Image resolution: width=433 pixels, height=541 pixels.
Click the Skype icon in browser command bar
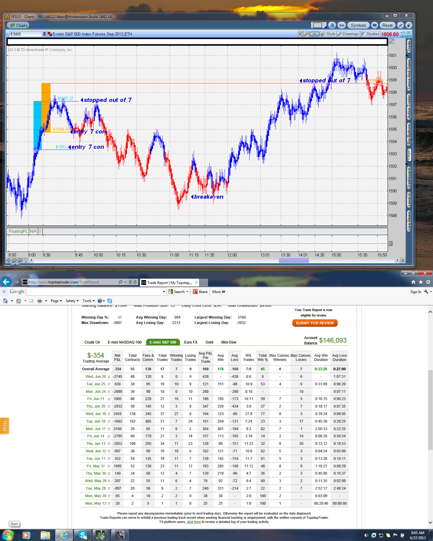[x=110, y=301]
